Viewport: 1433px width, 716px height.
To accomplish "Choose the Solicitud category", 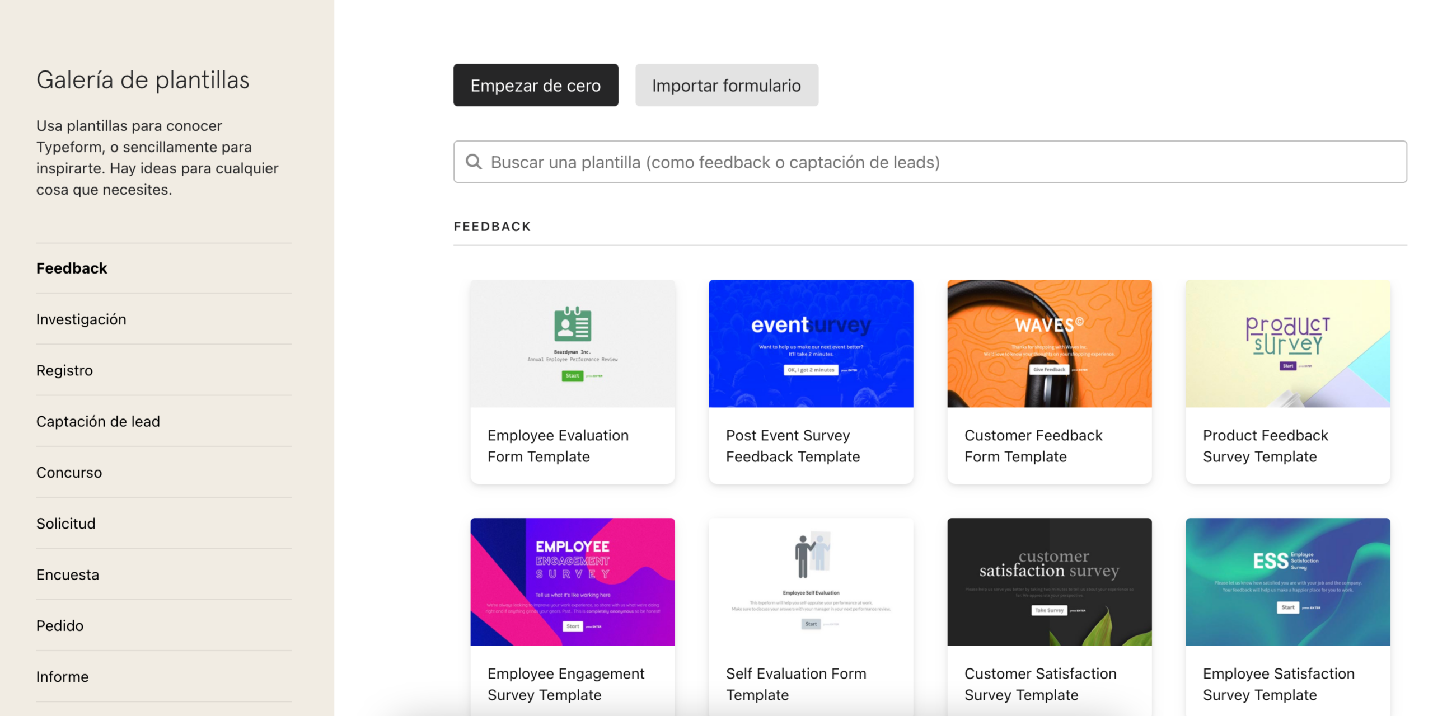I will click(65, 523).
